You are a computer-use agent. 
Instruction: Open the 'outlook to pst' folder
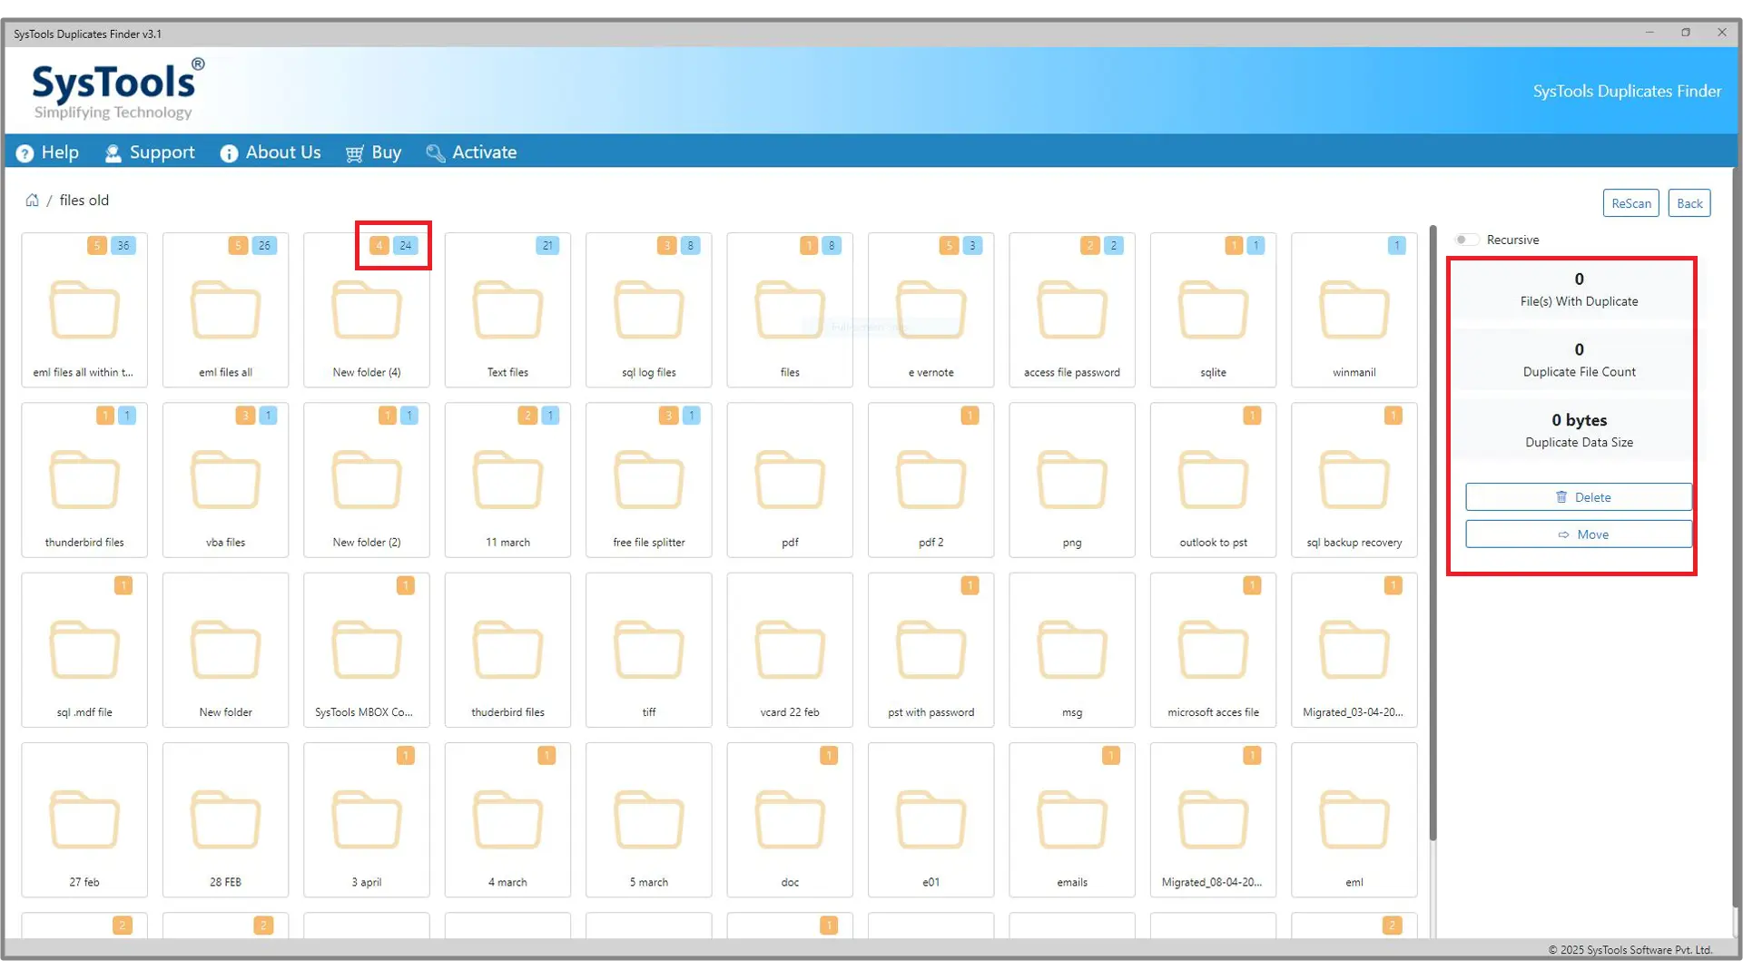pyautogui.click(x=1213, y=480)
